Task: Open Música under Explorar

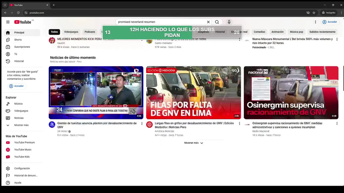Action: click(x=22, y=104)
